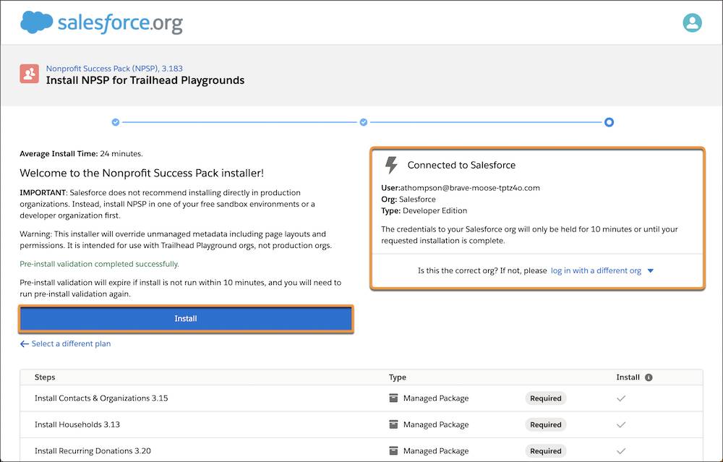
Task: Click Managed Package text in Recurring Donations row
Action: [436, 450]
